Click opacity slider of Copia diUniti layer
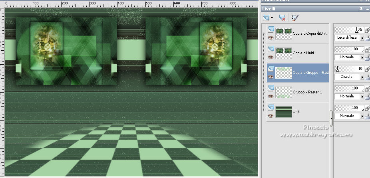Image resolution: width=370 pixels, height=178 pixels. tap(349, 49)
